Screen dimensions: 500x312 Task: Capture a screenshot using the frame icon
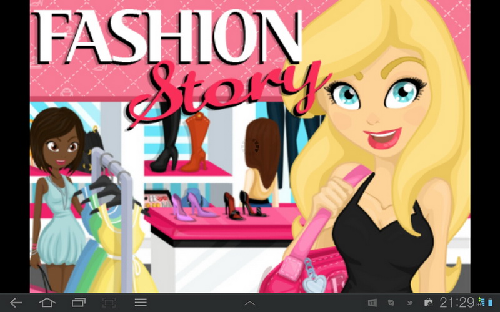pyautogui.click(x=109, y=303)
